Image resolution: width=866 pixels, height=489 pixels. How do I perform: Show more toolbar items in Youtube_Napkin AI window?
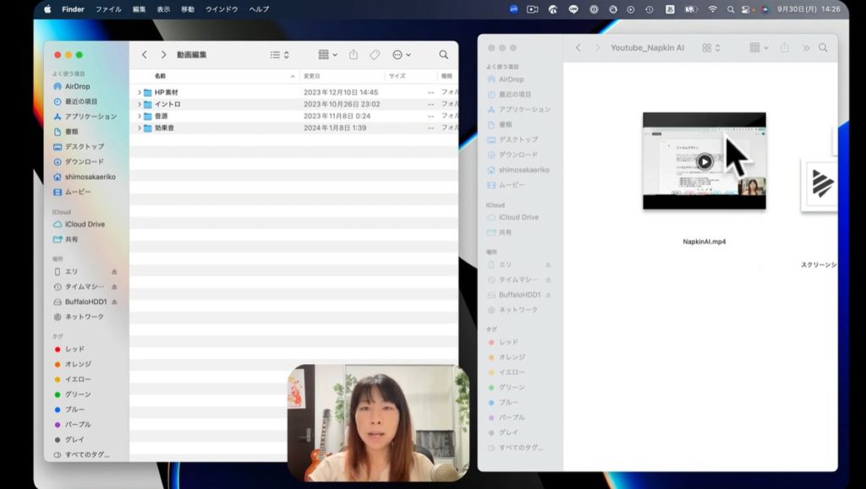[805, 48]
